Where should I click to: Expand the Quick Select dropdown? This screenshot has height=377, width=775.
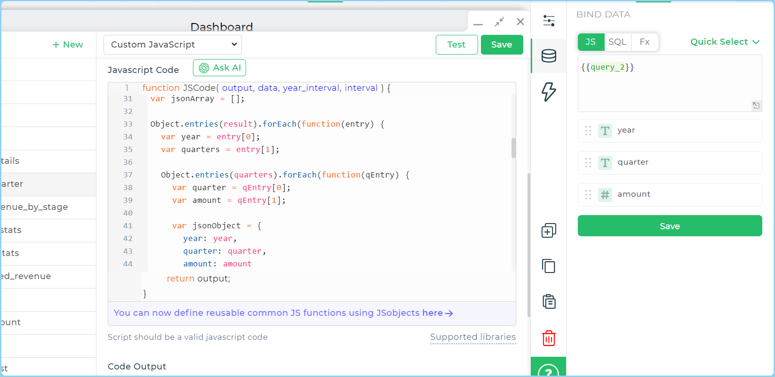tap(725, 42)
